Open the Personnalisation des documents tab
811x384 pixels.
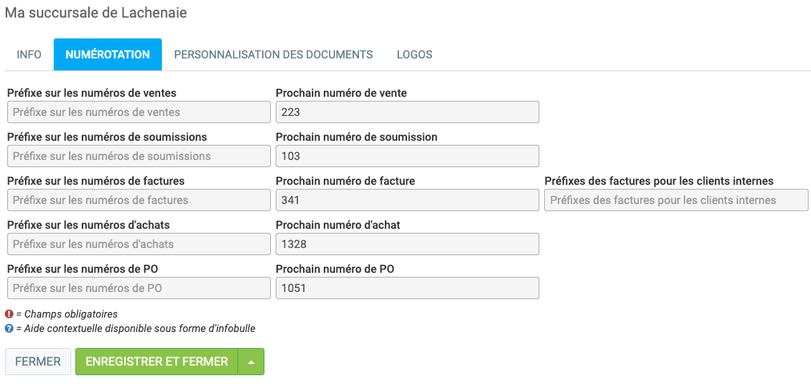pyautogui.click(x=273, y=54)
